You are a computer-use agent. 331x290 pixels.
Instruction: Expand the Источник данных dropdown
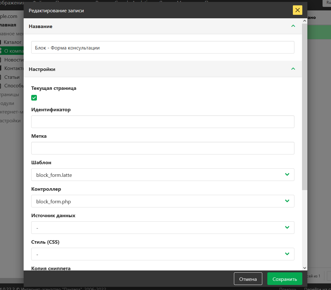(162, 228)
